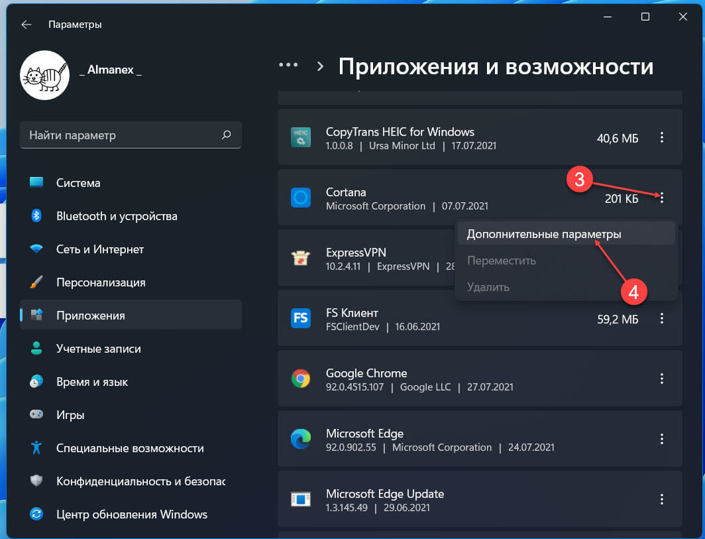
Task: Click the Персонализация paintbrush icon
Action: click(36, 282)
